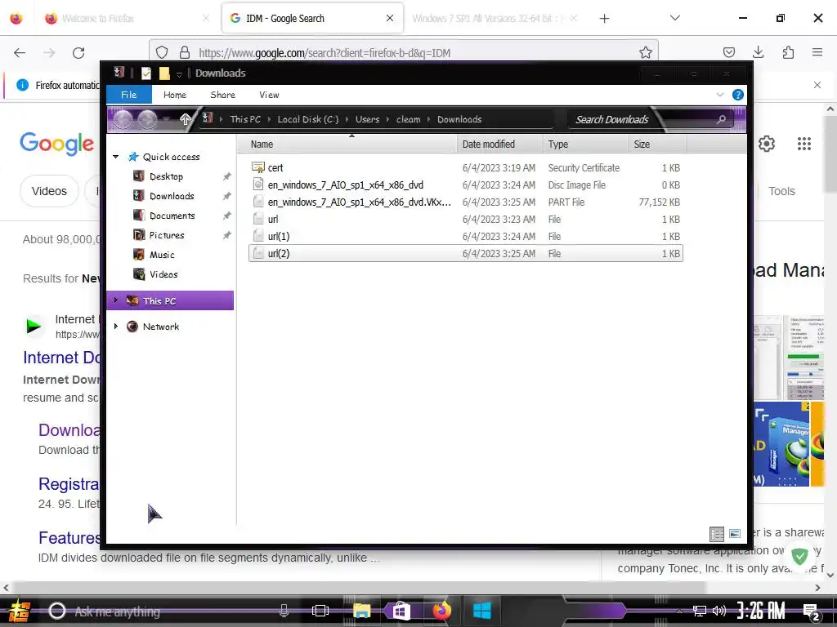Image resolution: width=837 pixels, height=627 pixels.
Task: Select the en_windows_7 PART file
Action: pos(465,202)
